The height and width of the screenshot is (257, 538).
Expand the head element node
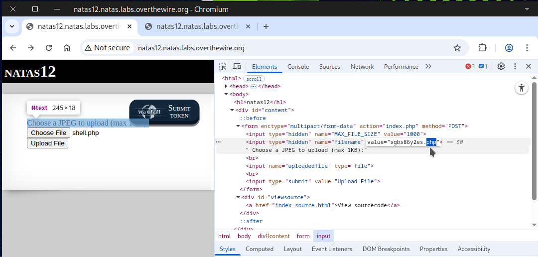(x=226, y=87)
